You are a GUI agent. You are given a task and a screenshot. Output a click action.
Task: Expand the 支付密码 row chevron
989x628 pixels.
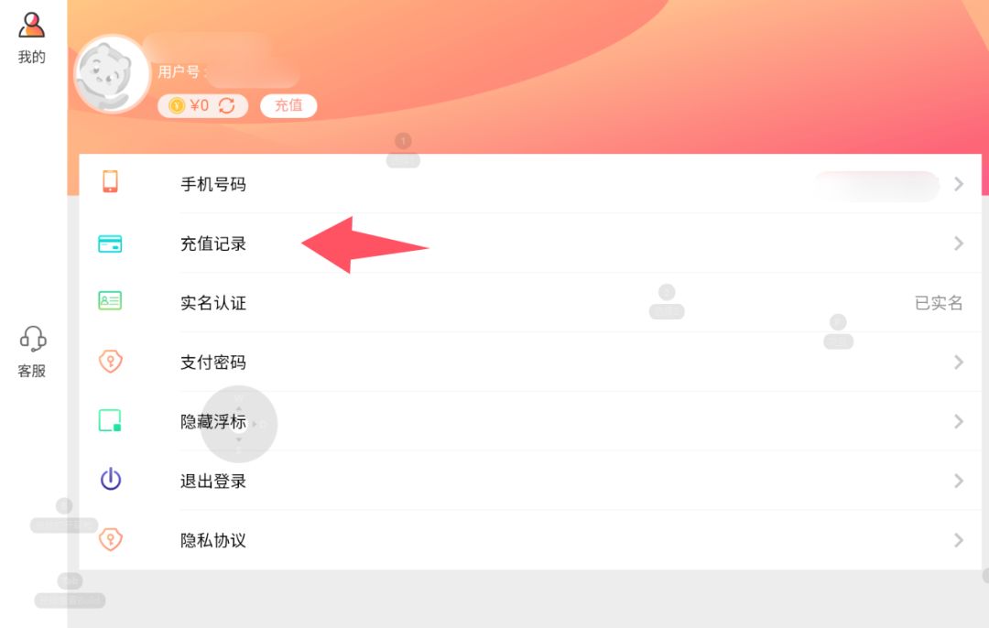959,362
